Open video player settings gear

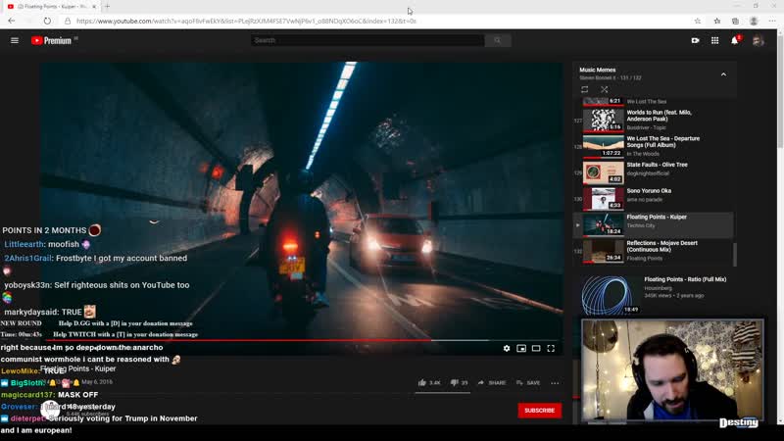[x=507, y=348]
